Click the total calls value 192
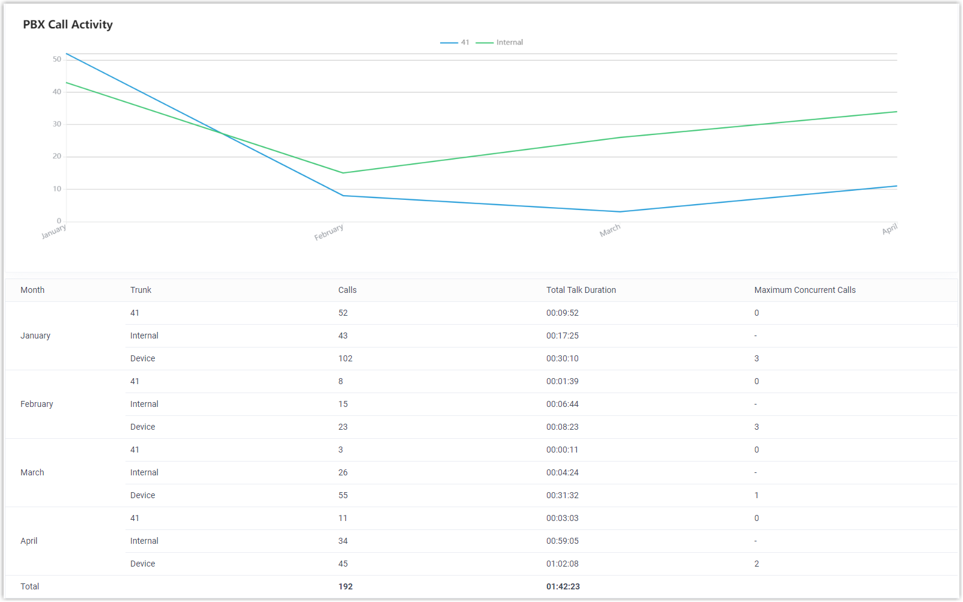The image size is (963, 602). tap(345, 587)
